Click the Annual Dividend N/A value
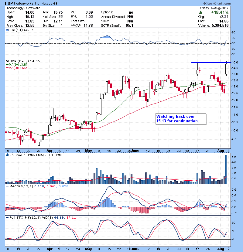Screen dimensions: 243x252 coord(130,17)
